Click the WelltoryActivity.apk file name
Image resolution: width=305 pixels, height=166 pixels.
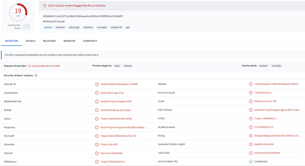pyautogui.click(x=54, y=21)
